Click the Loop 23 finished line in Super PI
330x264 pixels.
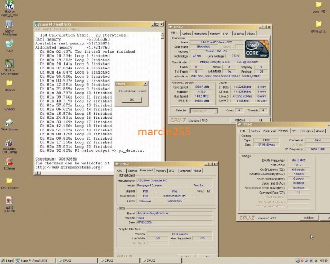click(76, 147)
